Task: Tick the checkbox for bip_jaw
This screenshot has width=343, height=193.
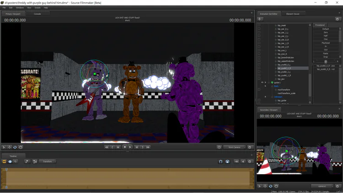Action: tap(259, 79)
